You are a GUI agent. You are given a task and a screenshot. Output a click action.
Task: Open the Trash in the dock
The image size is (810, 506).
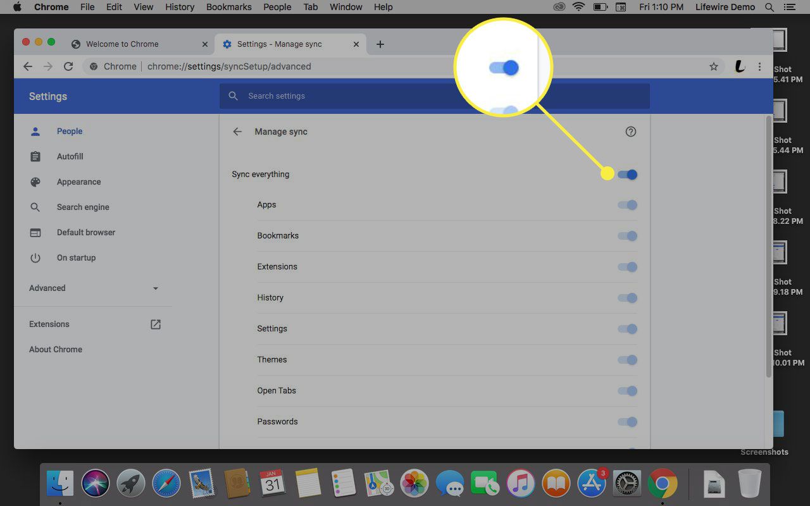(x=750, y=484)
